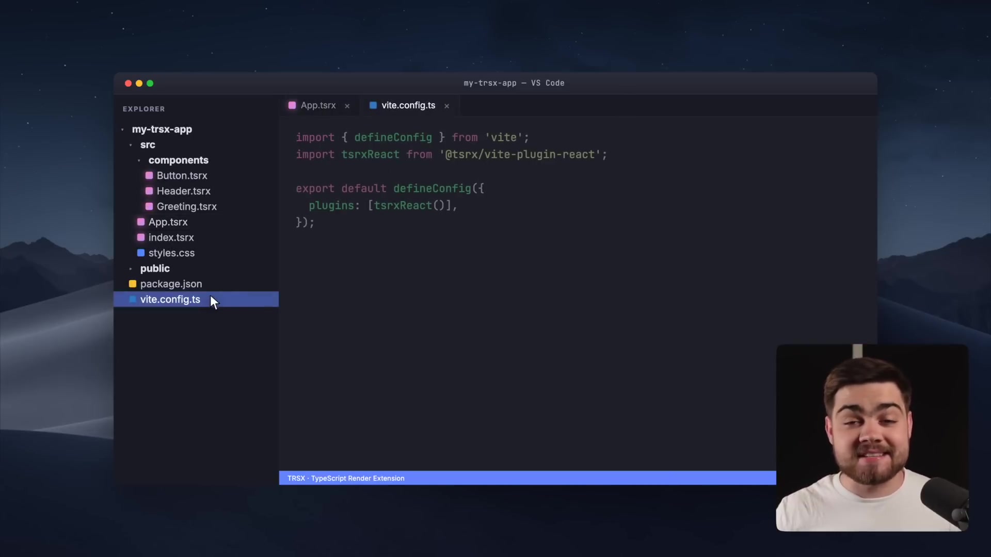Click the red close window button

pyautogui.click(x=128, y=83)
